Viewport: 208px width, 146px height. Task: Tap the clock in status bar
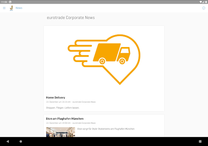pyautogui.click(x=4, y=2)
